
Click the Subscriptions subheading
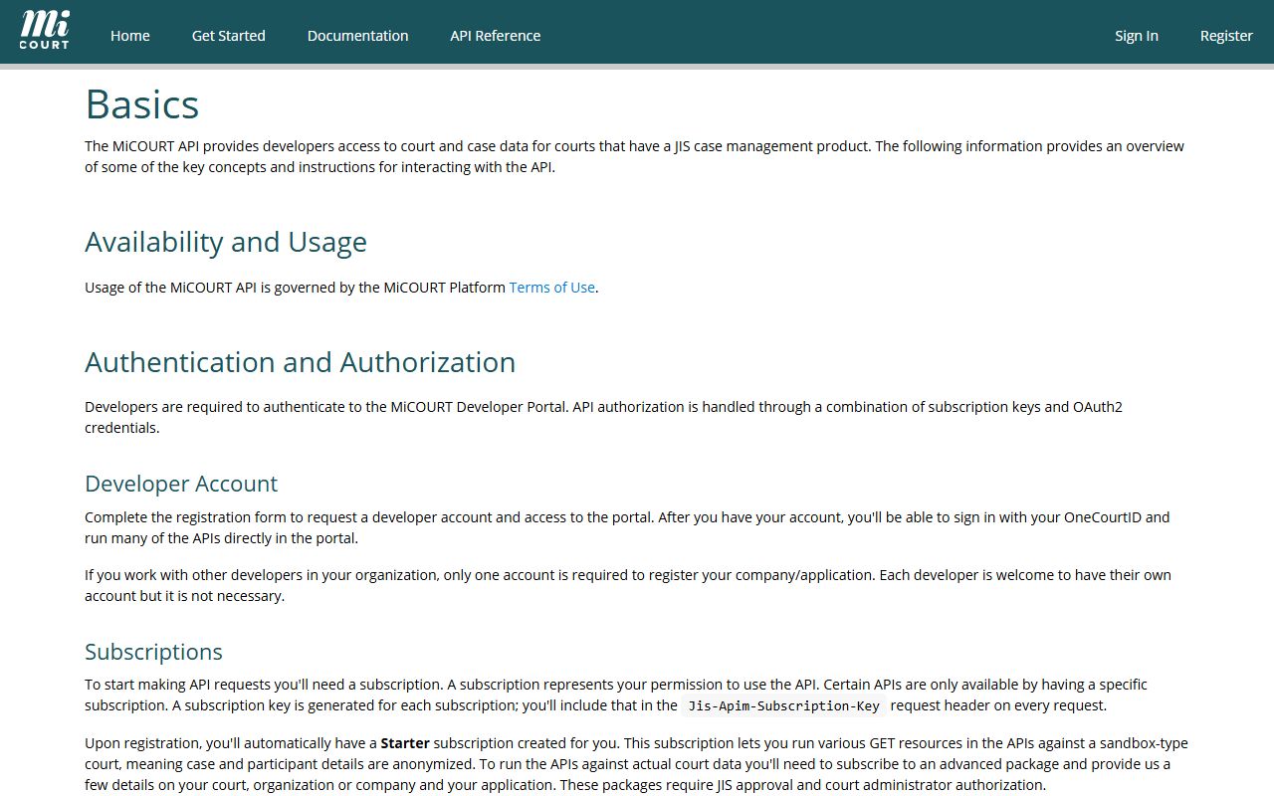154,652
